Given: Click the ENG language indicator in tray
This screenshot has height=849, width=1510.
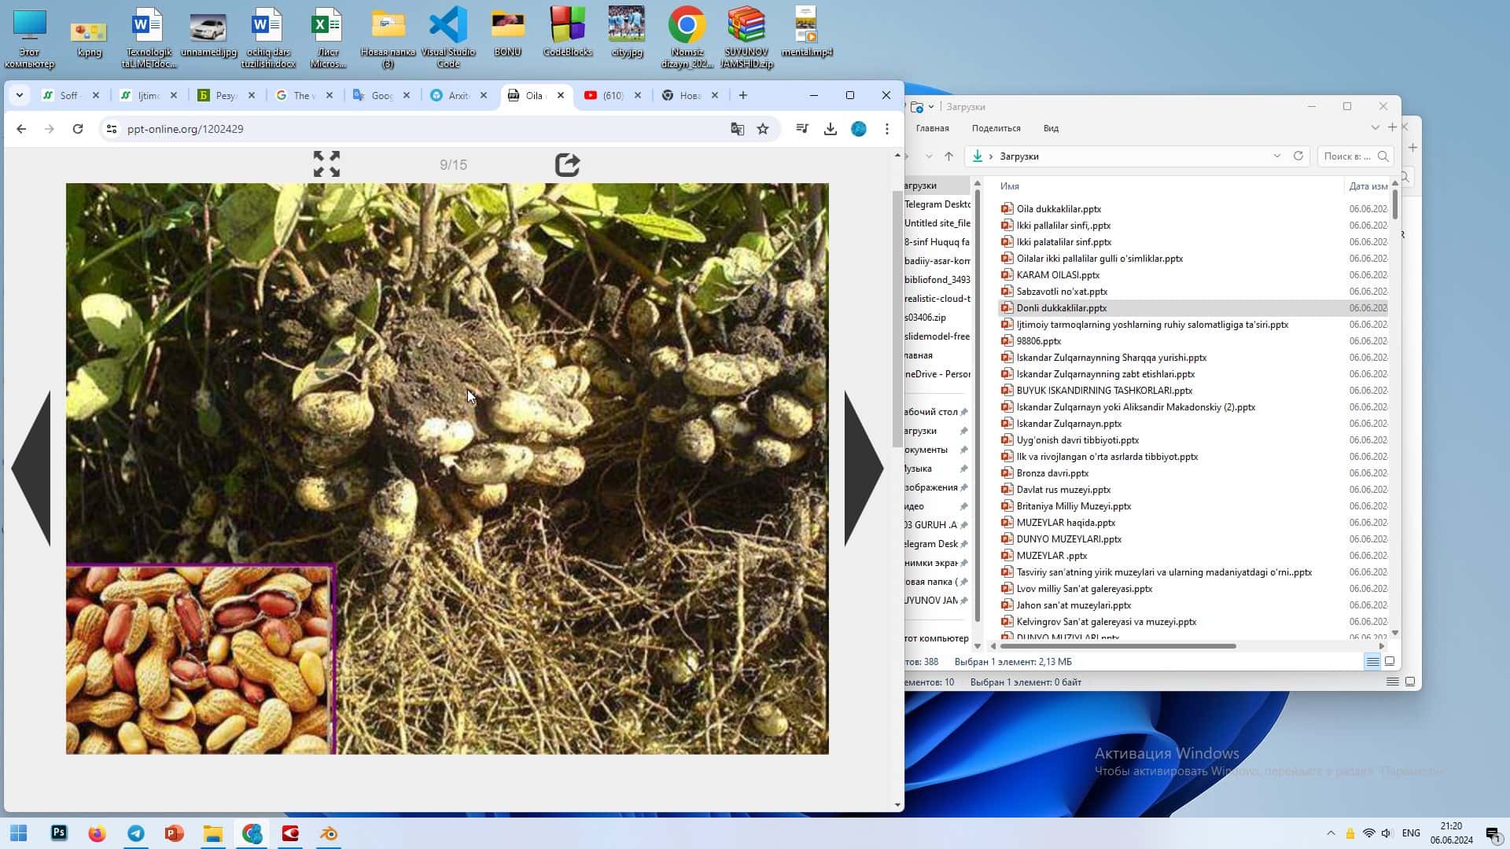Looking at the screenshot, I should (x=1411, y=833).
